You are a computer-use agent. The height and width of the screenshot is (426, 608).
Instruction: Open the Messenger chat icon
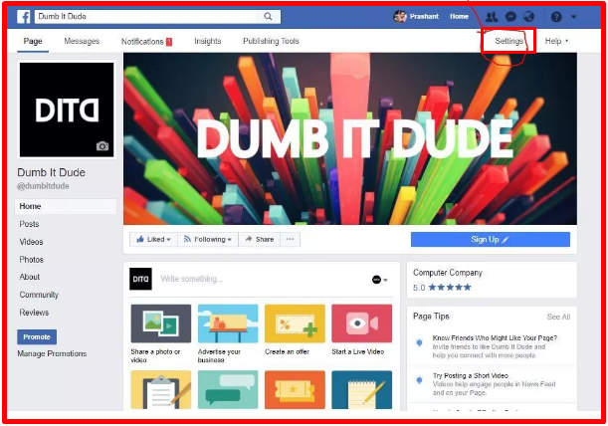(511, 17)
